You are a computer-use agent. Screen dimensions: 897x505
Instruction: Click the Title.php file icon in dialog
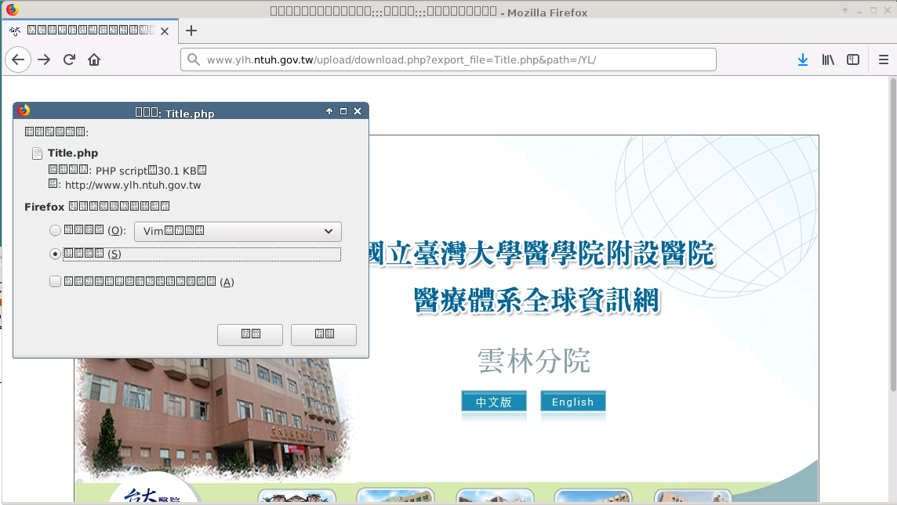pyautogui.click(x=37, y=153)
